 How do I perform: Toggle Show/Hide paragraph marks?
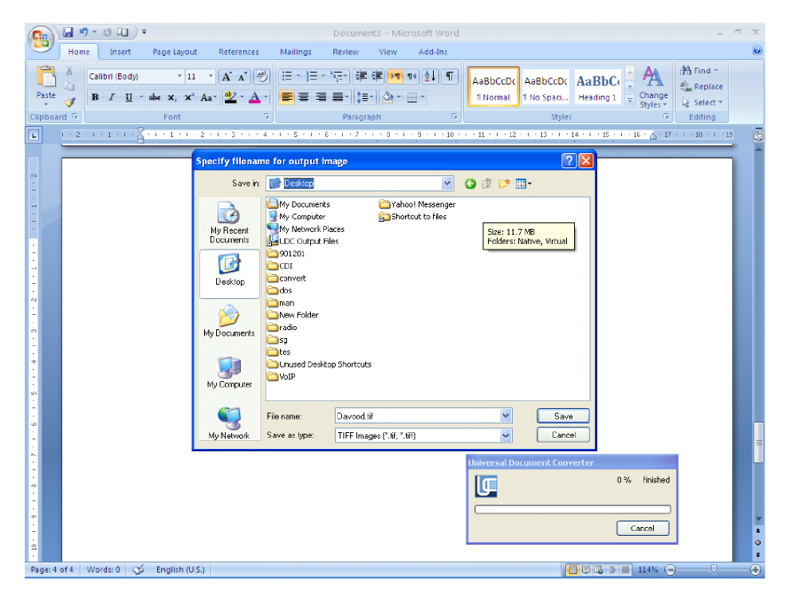click(450, 77)
